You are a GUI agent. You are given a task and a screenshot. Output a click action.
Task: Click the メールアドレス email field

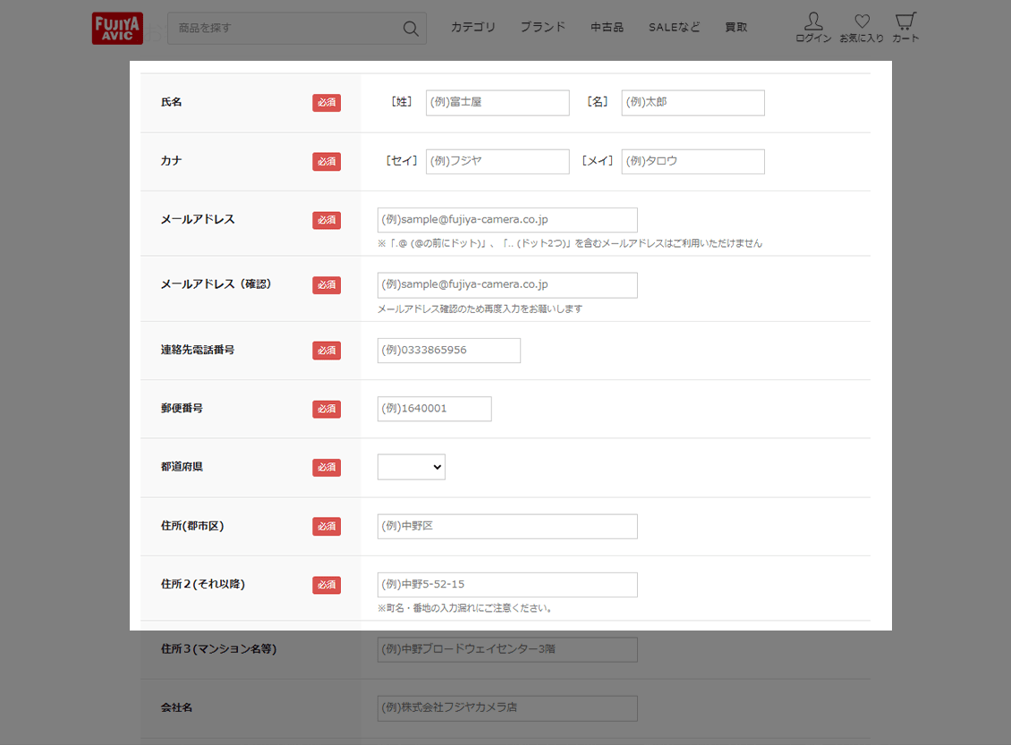click(x=507, y=220)
